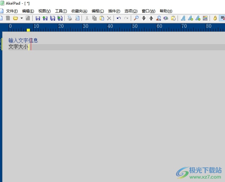Open the 窗口(W) menu
This screenshot has width=225, height=182.
tap(149, 11)
